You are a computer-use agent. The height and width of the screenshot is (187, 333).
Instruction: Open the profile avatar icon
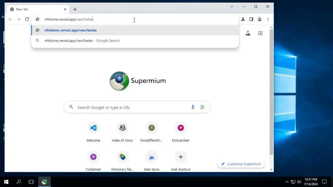click(x=260, y=19)
